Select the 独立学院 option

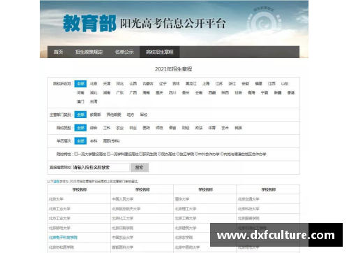pyautogui.click(x=178, y=154)
